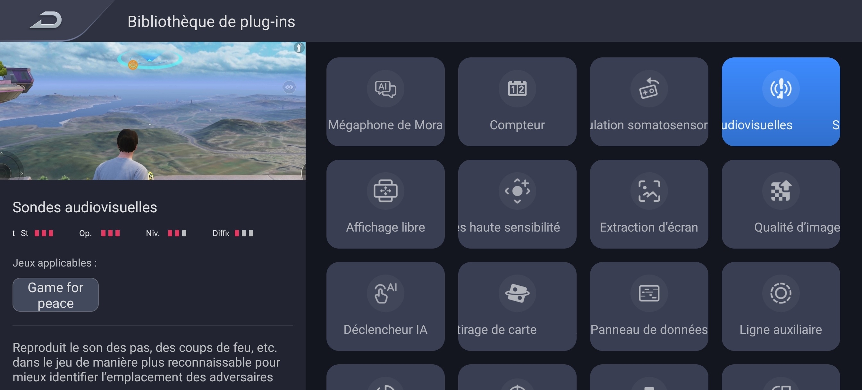This screenshot has height=390, width=862.
Task: Click the spray can badge on the preview
Action: click(x=299, y=48)
